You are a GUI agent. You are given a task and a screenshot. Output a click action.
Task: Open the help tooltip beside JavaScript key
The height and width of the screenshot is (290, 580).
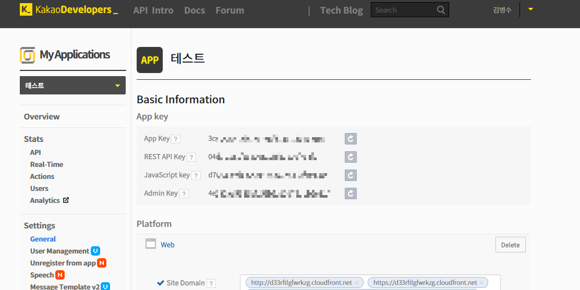coord(196,175)
